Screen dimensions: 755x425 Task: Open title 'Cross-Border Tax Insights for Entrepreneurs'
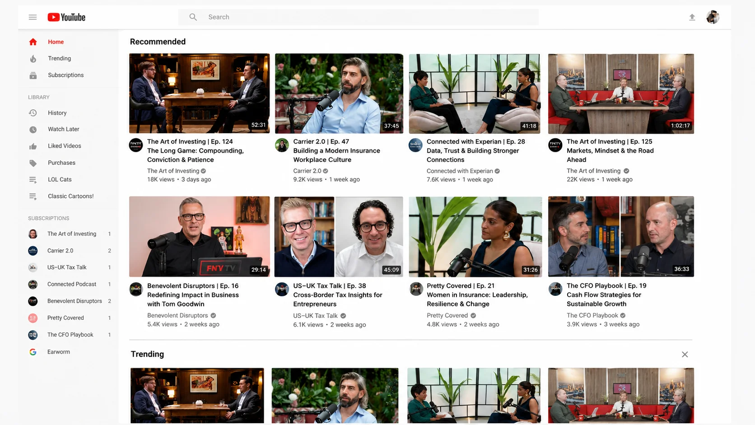338,299
